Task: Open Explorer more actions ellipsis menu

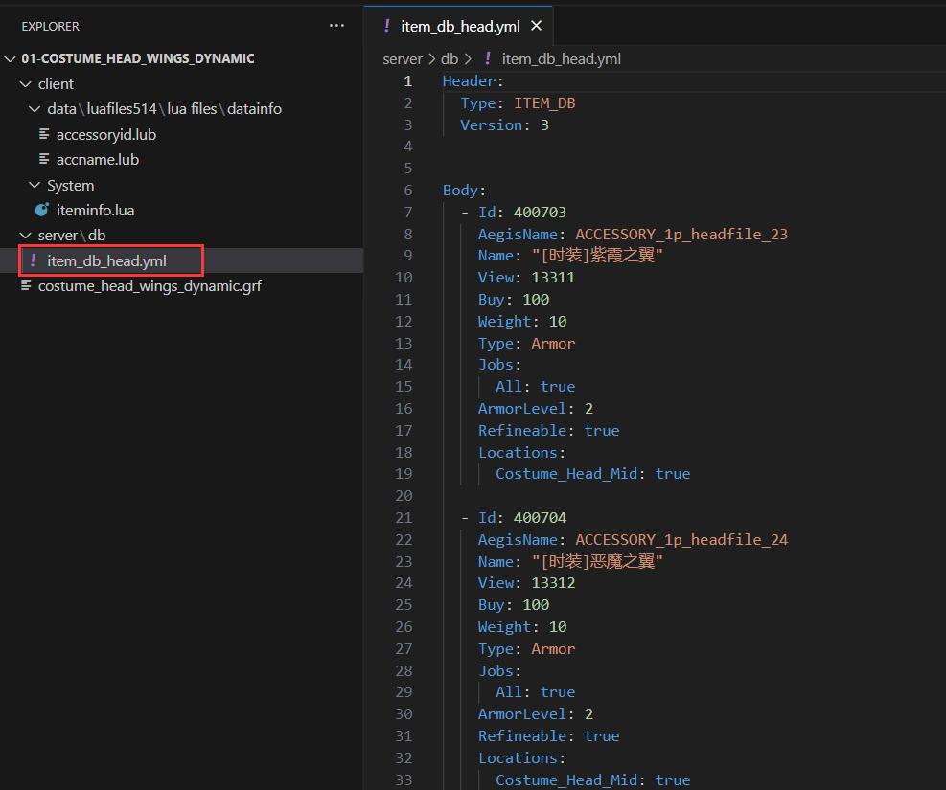Action: (336, 26)
